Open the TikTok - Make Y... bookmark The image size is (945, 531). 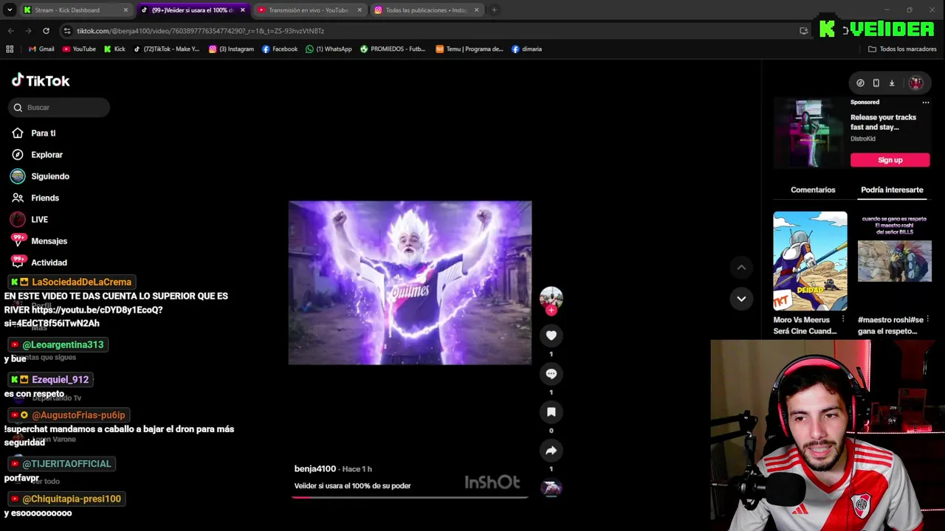point(166,49)
